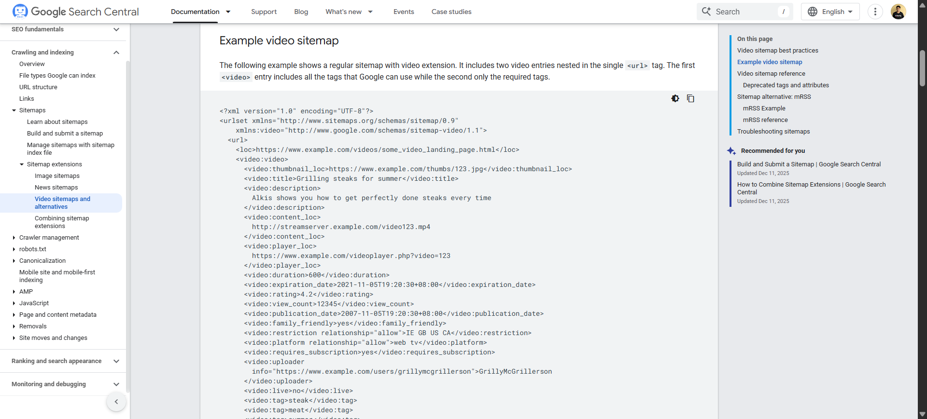Collapse the Sitemap extensions tree node
This screenshot has width=927, height=419.
pyautogui.click(x=22, y=164)
